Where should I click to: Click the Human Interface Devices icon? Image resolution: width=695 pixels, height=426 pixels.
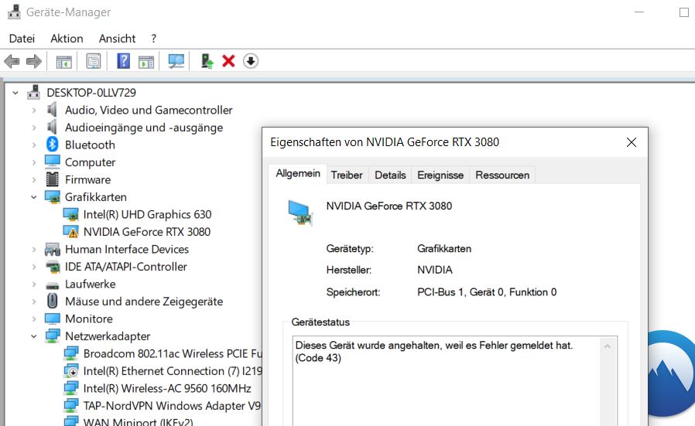point(53,249)
